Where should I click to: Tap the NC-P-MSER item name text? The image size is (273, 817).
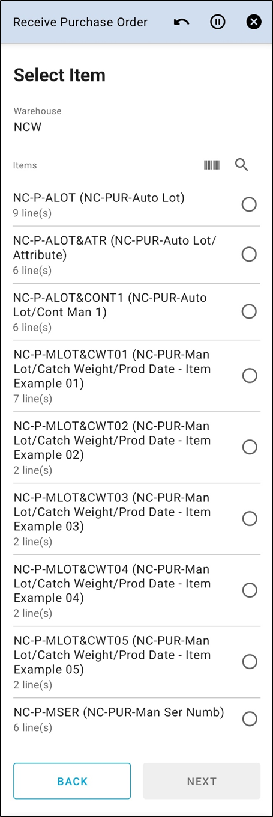pyautogui.click(x=119, y=712)
